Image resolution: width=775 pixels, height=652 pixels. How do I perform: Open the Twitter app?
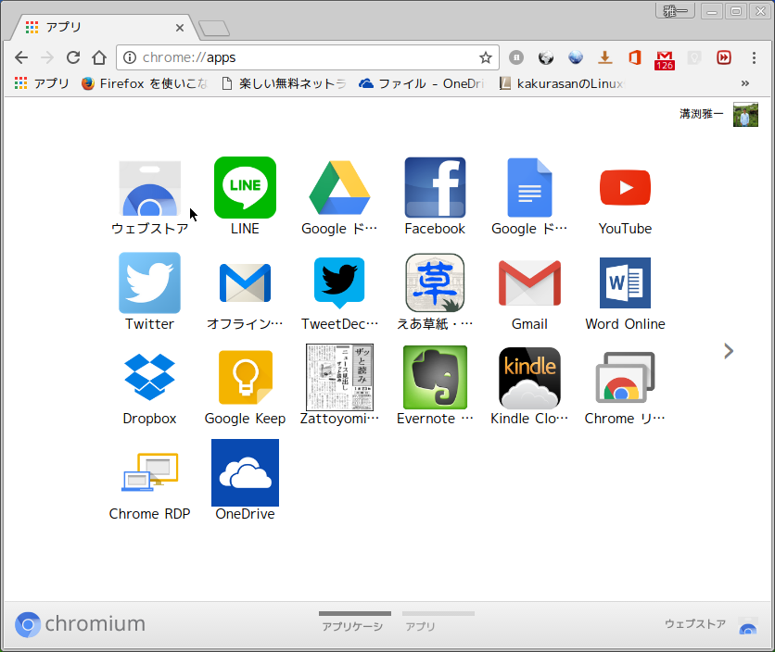coord(150,283)
